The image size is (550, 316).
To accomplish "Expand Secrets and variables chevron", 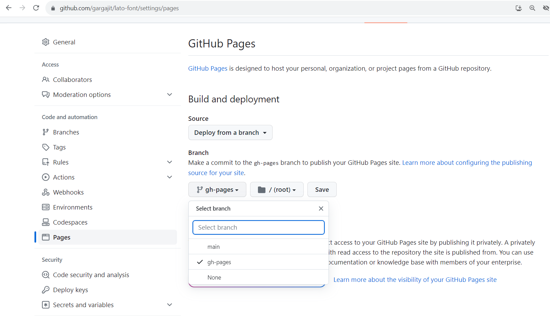I will point(170,305).
